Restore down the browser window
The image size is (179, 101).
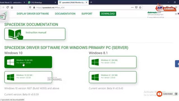click(x=175, y=2)
